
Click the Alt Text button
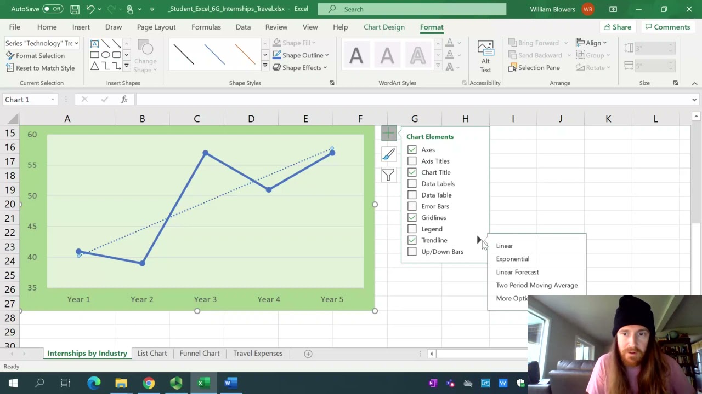click(485, 57)
